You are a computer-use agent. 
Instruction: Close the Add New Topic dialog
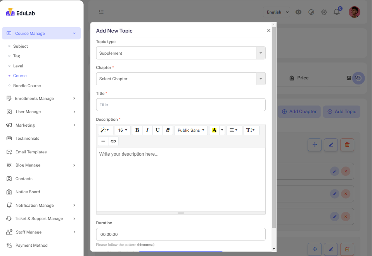coord(269,31)
